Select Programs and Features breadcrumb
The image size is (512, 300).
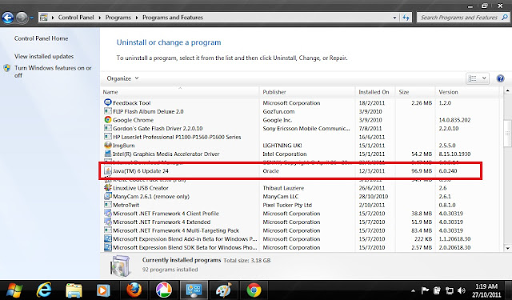click(173, 18)
